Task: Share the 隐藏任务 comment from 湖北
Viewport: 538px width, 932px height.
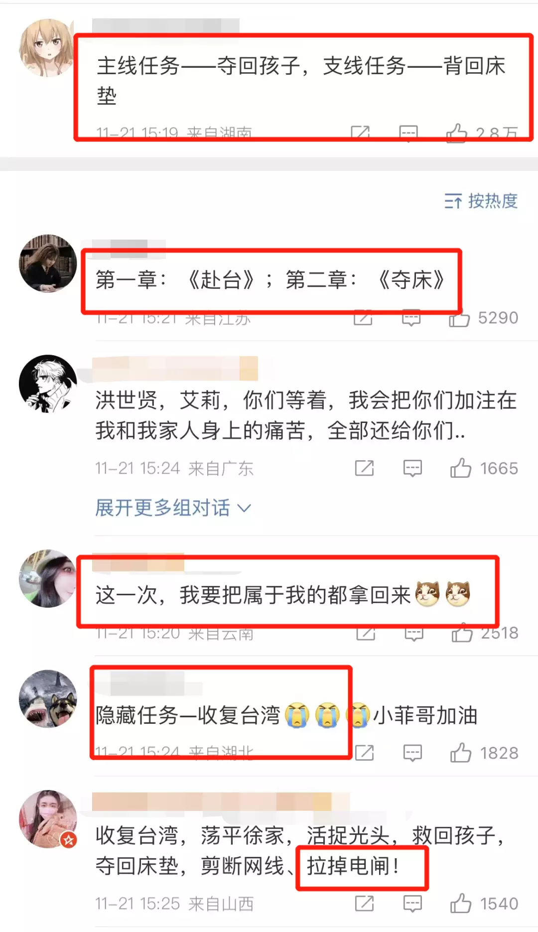Action: coord(364,753)
